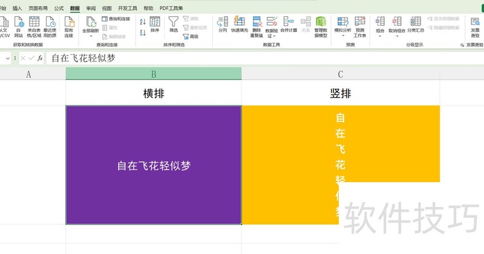Open Queries & Connections (查询和连接) pane
The height and width of the screenshot is (254, 484).
[x=116, y=19]
